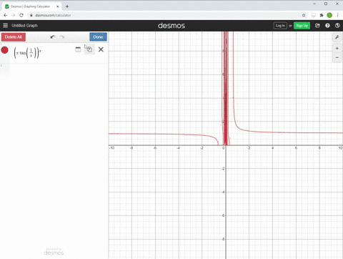Click the cast icon beside bookmark star
The image size is (343, 259).
314,15
